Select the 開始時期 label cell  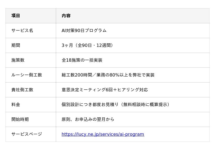[20, 119]
